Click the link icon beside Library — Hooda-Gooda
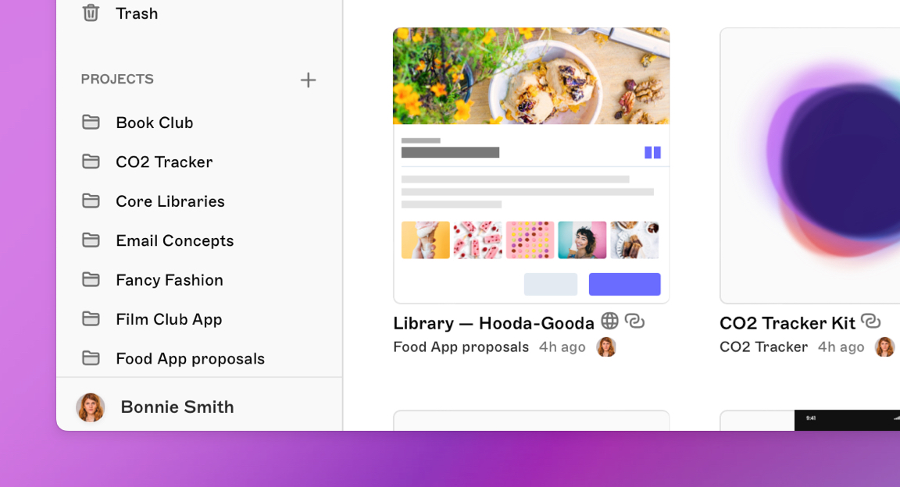The height and width of the screenshot is (487, 900). tap(634, 321)
